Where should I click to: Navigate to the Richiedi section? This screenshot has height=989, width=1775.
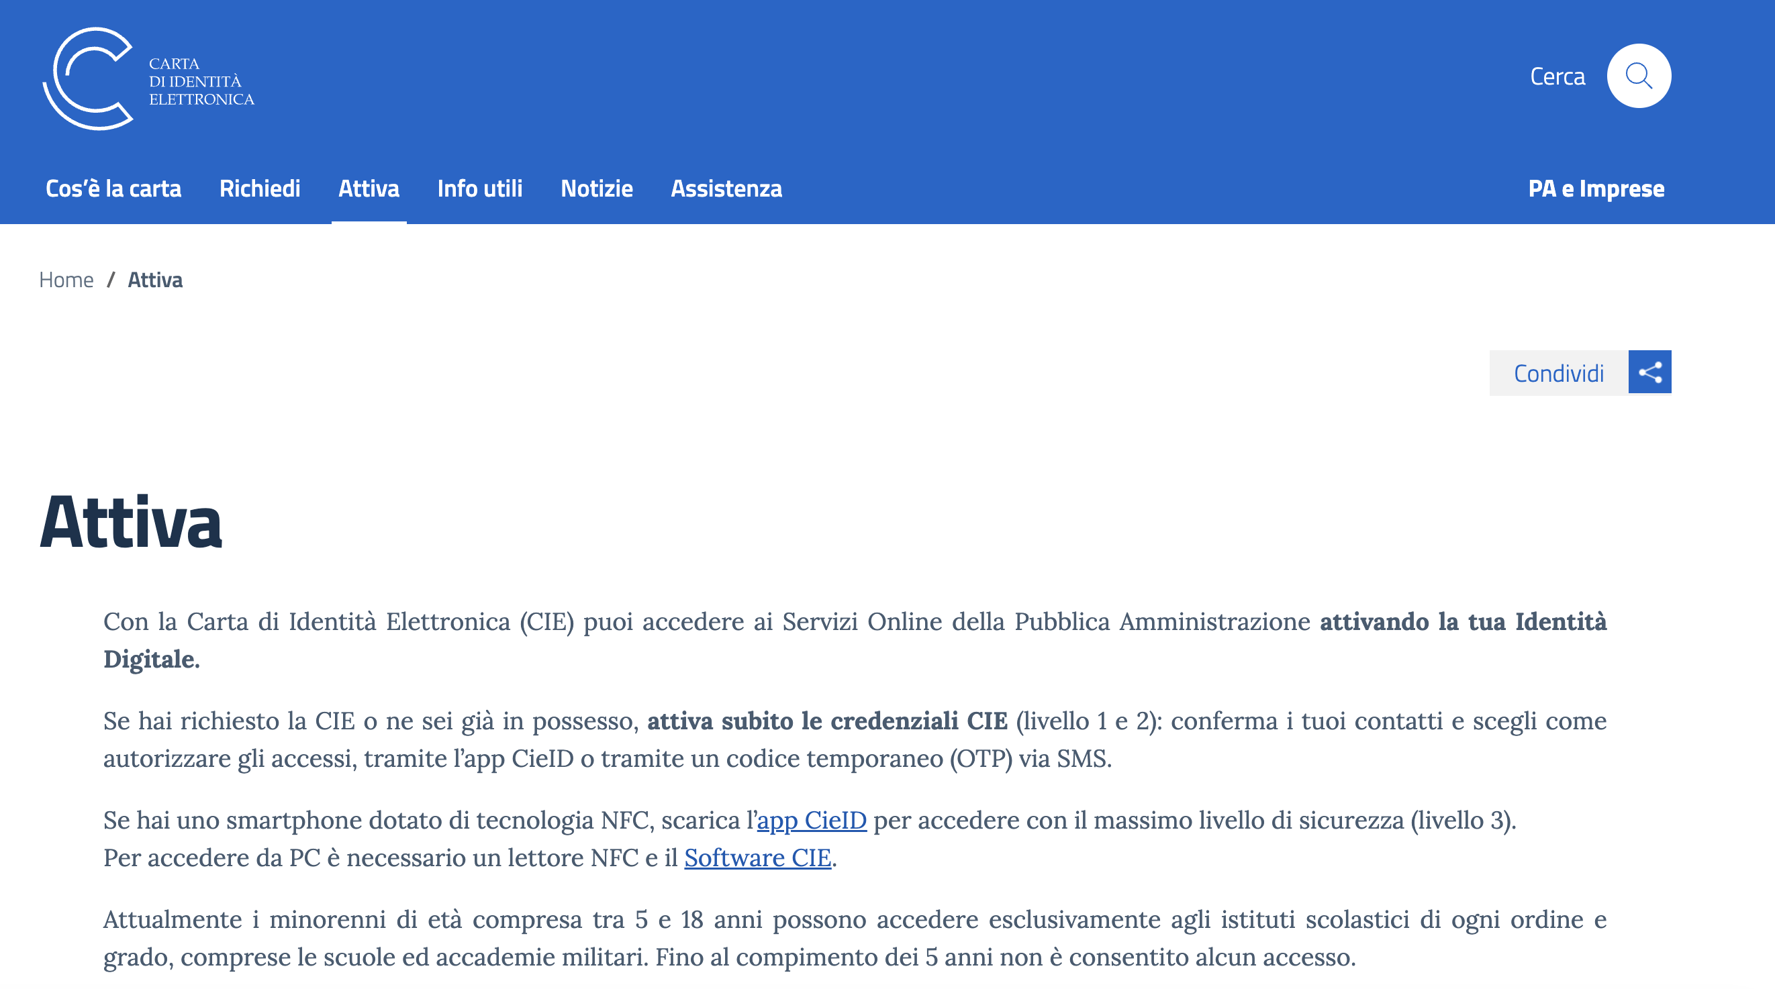pyautogui.click(x=260, y=188)
